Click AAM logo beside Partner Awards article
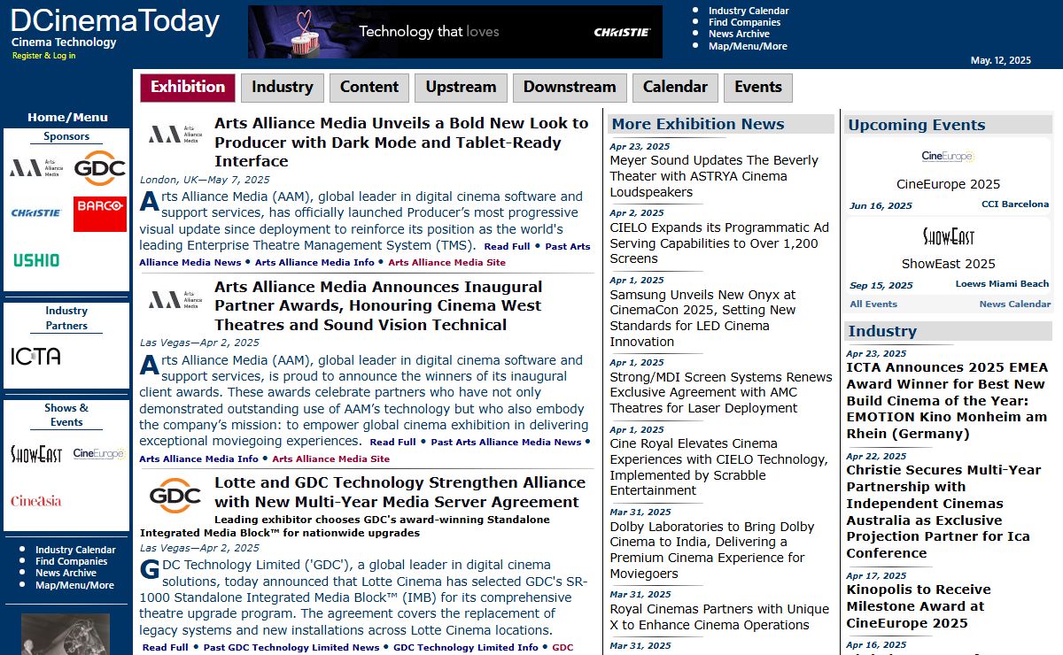Image resolution: width=1063 pixels, height=655 pixels. point(175,299)
